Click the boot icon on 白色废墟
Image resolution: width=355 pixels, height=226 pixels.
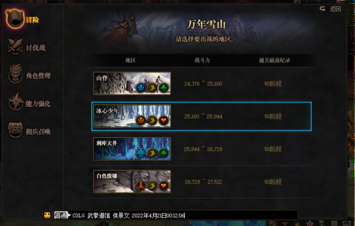(152, 186)
